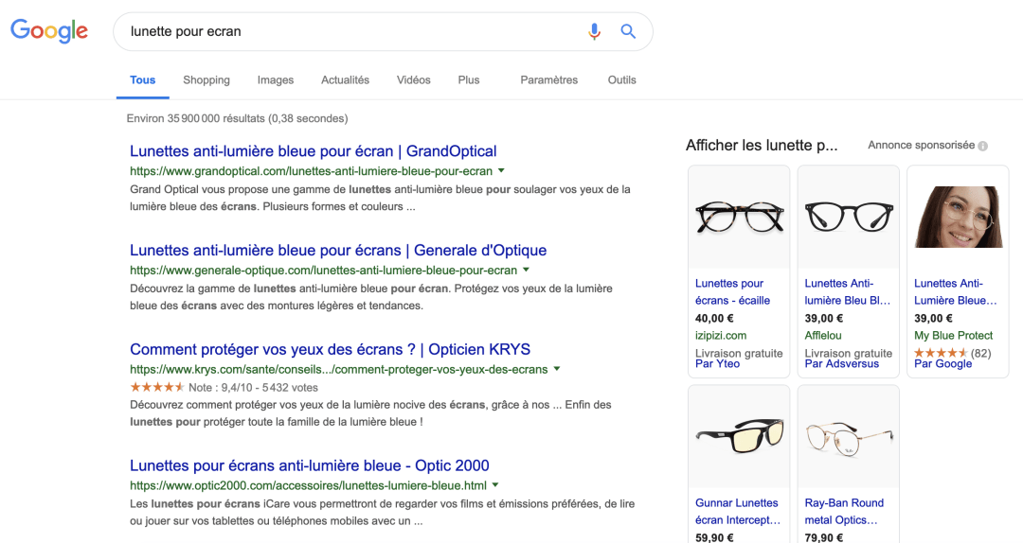The image size is (1023, 543).
Task: Click the generale-optique.com green URL
Action: click(324, 271)
